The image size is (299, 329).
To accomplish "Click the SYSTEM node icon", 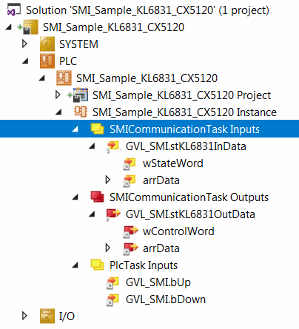I will click(47, 44).
